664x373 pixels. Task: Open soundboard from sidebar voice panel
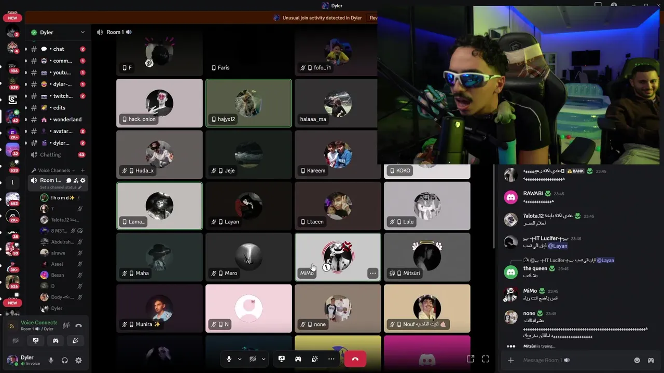[x=75, y=341]
